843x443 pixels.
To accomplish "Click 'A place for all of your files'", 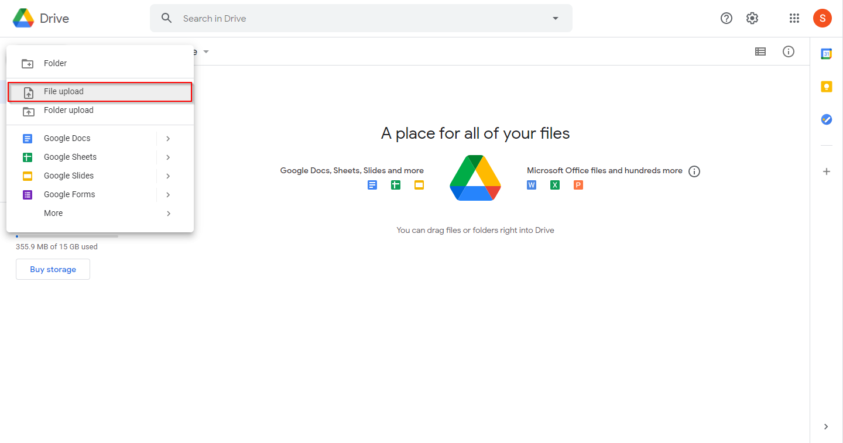I will [x=475, y=133].
